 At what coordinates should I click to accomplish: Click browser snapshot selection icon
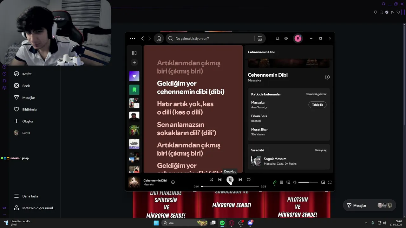[381, 12]
